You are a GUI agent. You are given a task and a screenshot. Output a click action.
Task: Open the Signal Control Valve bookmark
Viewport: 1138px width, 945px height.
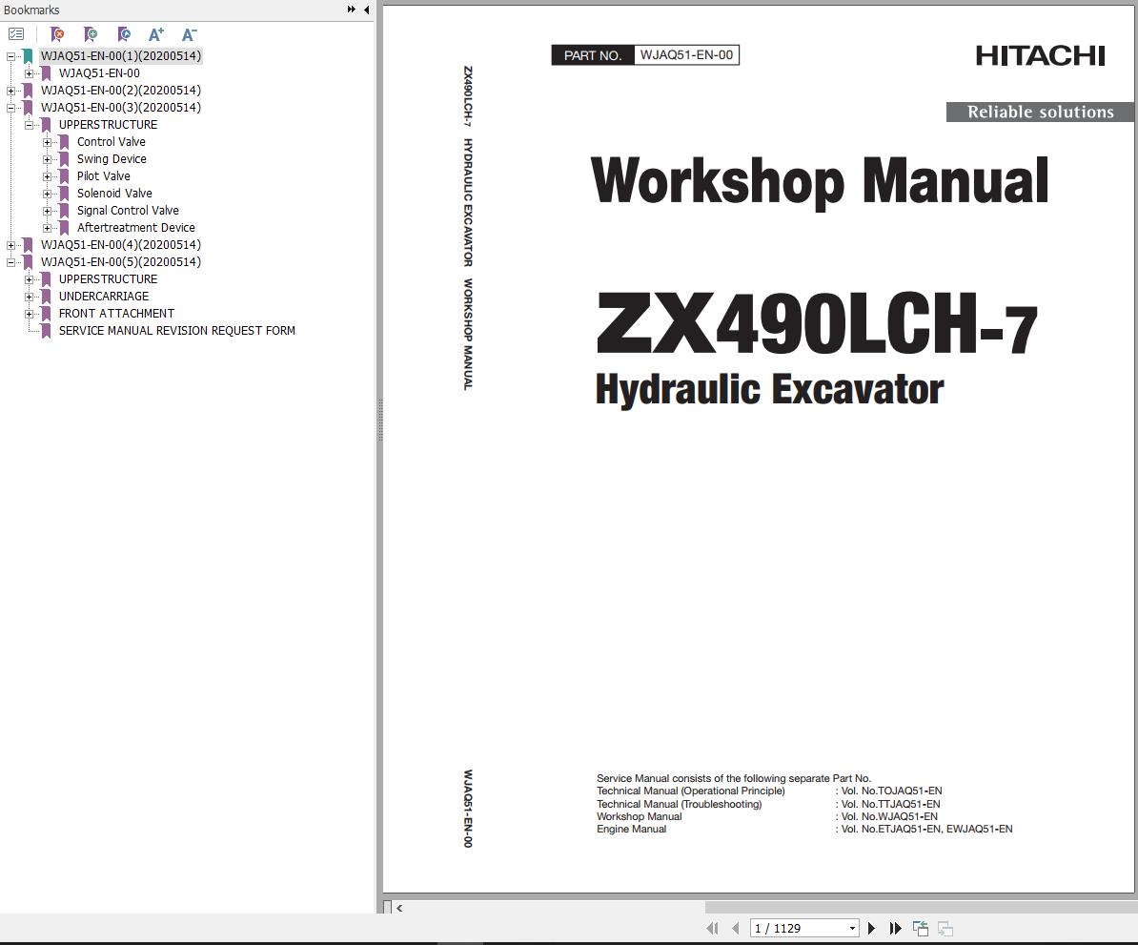tap(128, 211)
